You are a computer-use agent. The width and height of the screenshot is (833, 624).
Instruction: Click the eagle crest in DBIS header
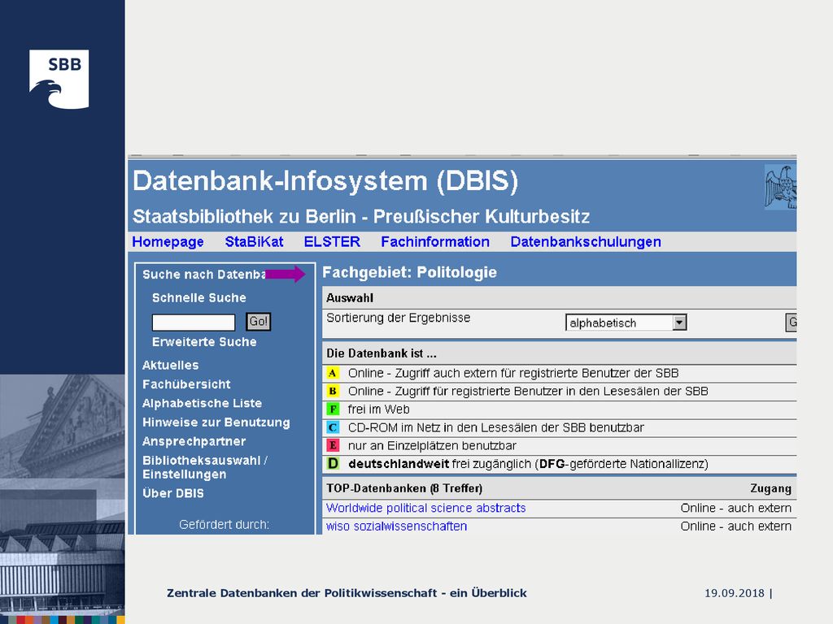point(780,187)
